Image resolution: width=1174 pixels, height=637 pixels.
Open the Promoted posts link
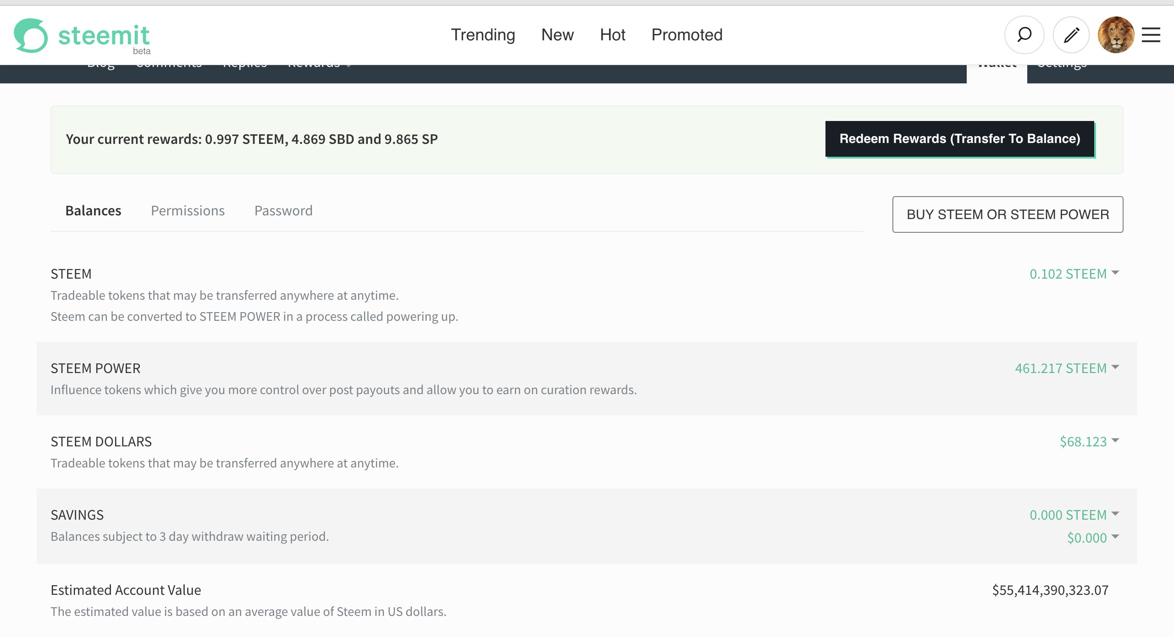687,35
